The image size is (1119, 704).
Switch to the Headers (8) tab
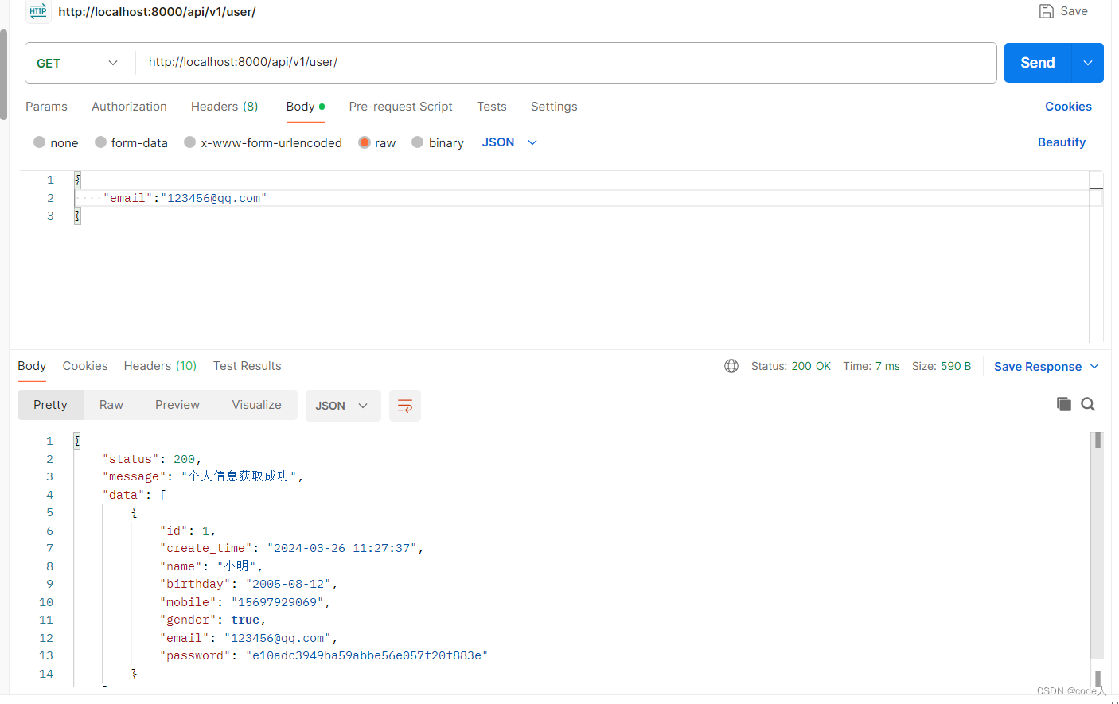(x=224, y=106)
